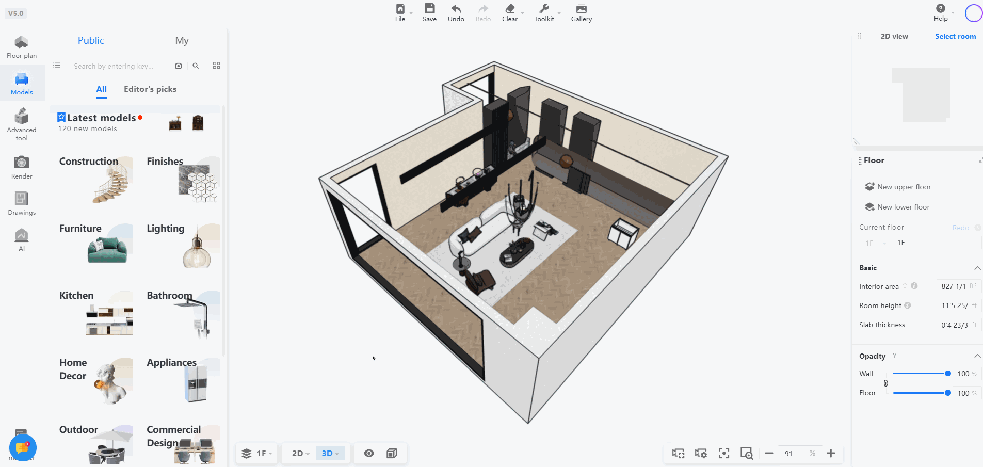Add a New lower floor
This screenshot has height=467, width=983.
[897, 207]
